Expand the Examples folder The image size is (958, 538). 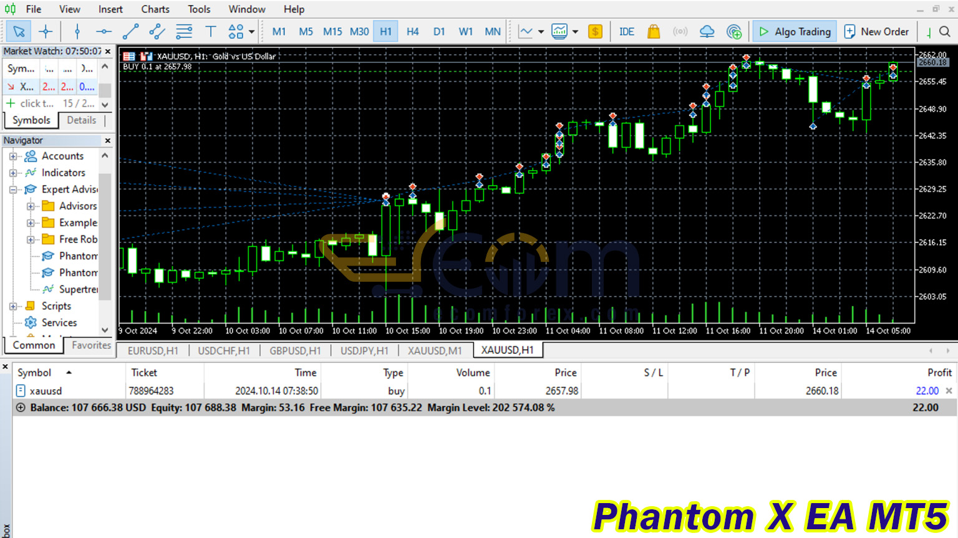click(x=31, y=223)
